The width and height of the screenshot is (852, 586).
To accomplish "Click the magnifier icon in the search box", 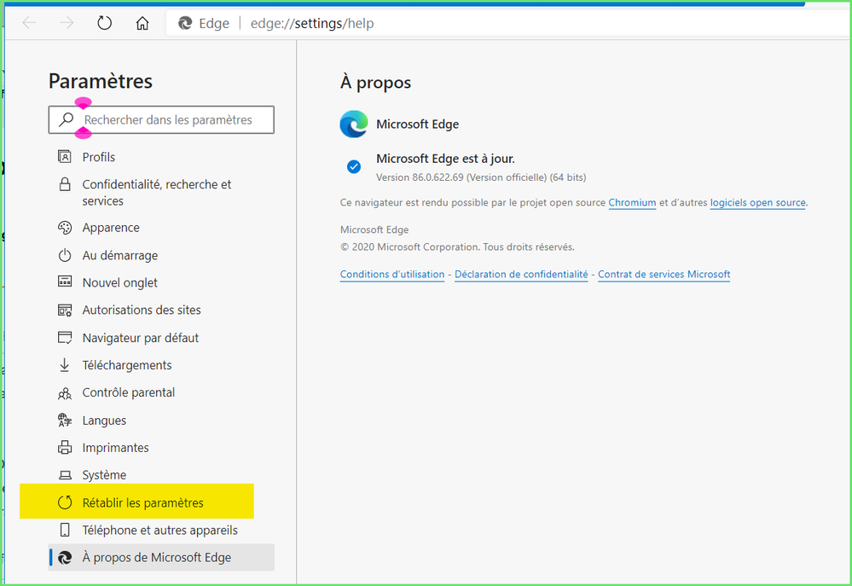I will (67, 119).
